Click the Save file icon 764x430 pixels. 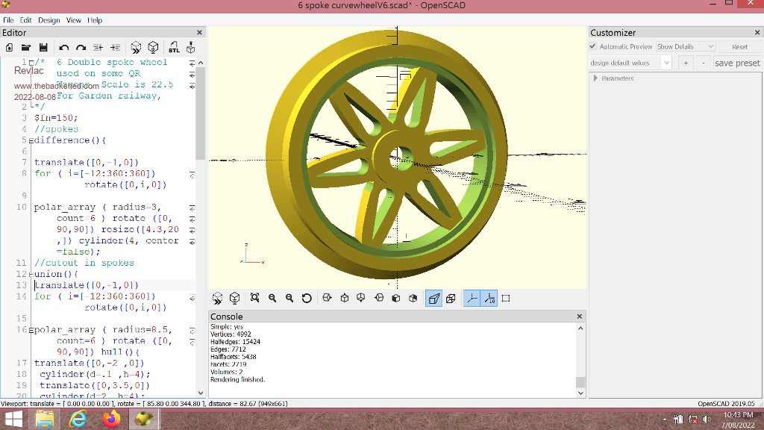pos(43,47)
